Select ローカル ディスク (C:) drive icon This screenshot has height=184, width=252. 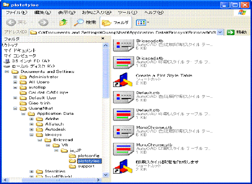pos(7,66)
